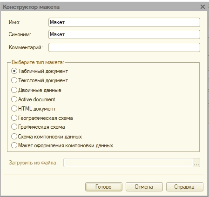This screenshot has height=197, width=209.
Task: Click the Выберите тип макета group label
Action: coord(38,62)
